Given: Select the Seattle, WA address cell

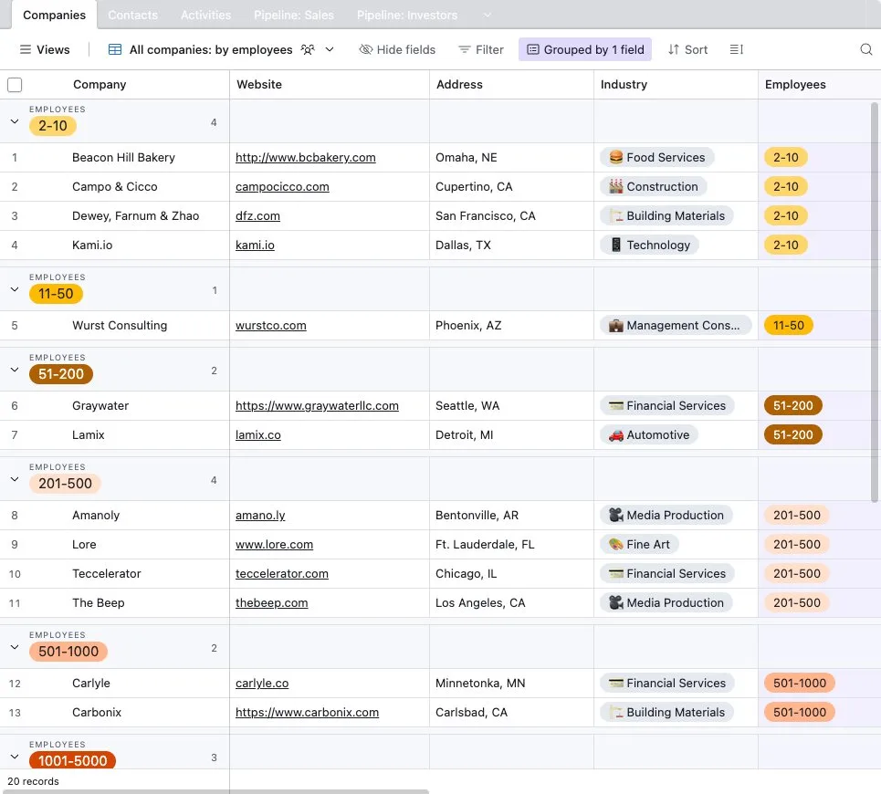Looking at the screenshot, I should 511,405.
